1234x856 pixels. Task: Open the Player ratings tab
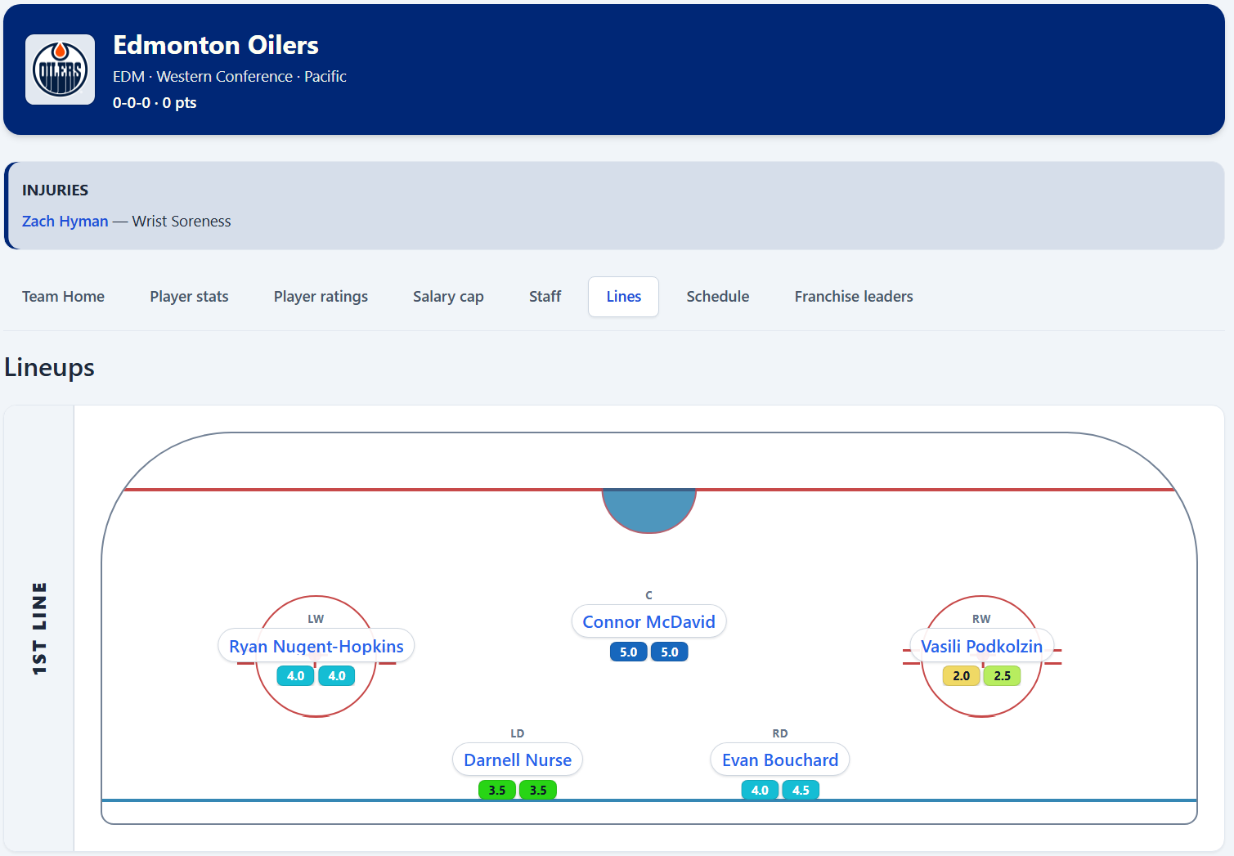(x=321, y=297)
